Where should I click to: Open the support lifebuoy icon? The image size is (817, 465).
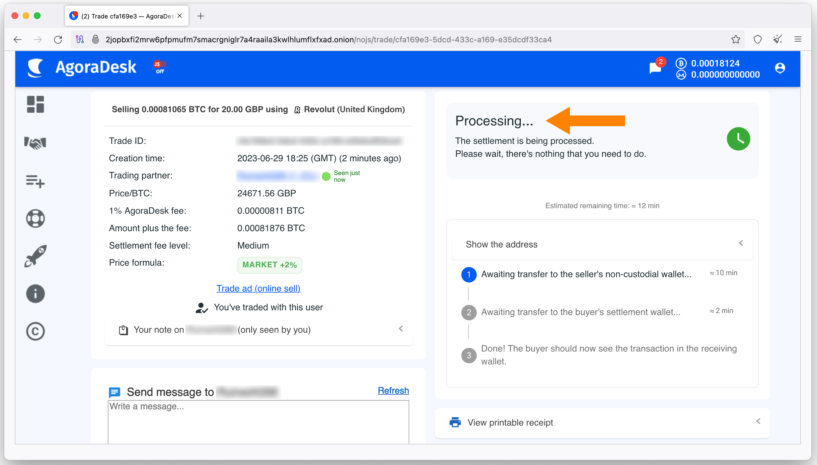tap(35, 219)
